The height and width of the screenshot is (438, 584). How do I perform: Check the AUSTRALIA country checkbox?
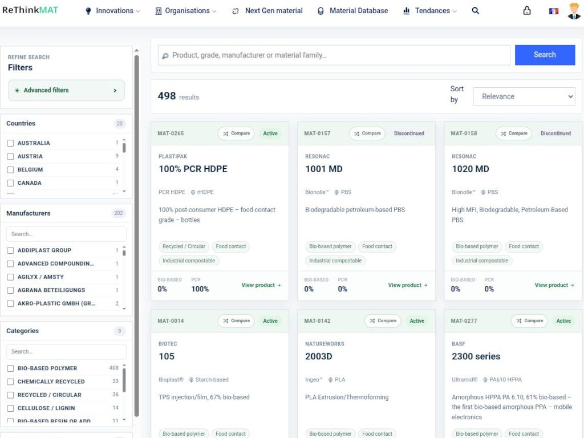[x=10, y=143]
